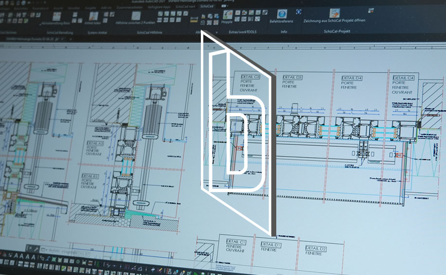Switch to the SchüCad next ribbon tab
446x275 pixels.
click(x=186, y=6)
